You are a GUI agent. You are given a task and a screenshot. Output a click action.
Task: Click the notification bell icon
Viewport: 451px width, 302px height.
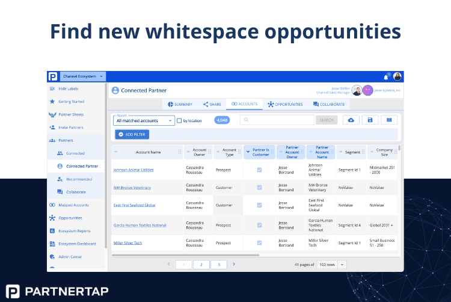tap(385, 77)
